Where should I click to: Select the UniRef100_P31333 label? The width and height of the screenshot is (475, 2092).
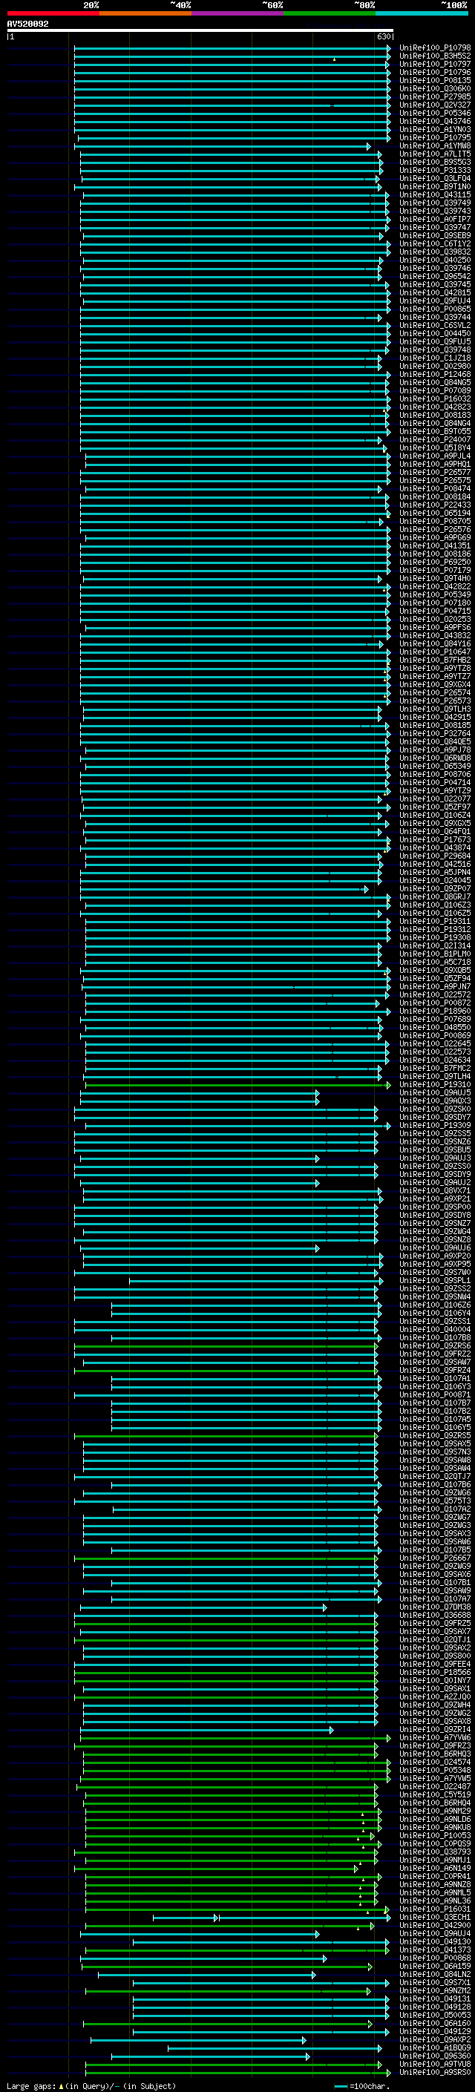click(435, 171)
